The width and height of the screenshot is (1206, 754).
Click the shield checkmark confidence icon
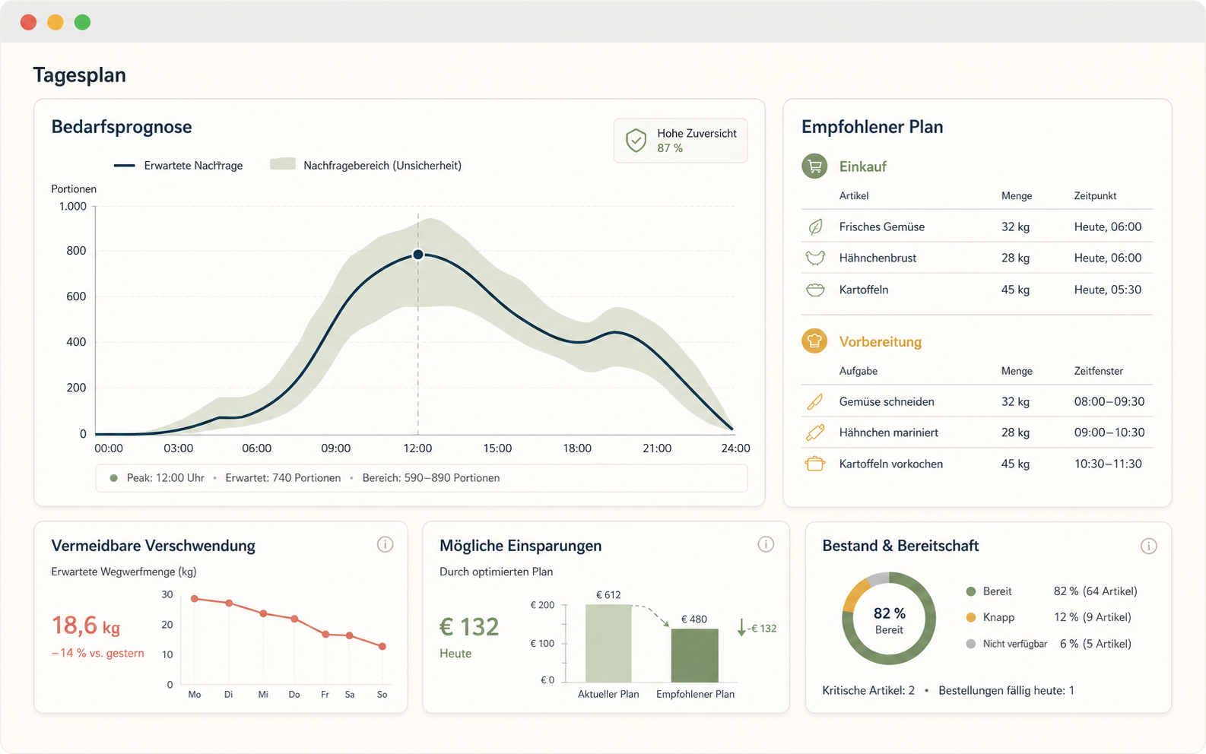click(636, 140)
